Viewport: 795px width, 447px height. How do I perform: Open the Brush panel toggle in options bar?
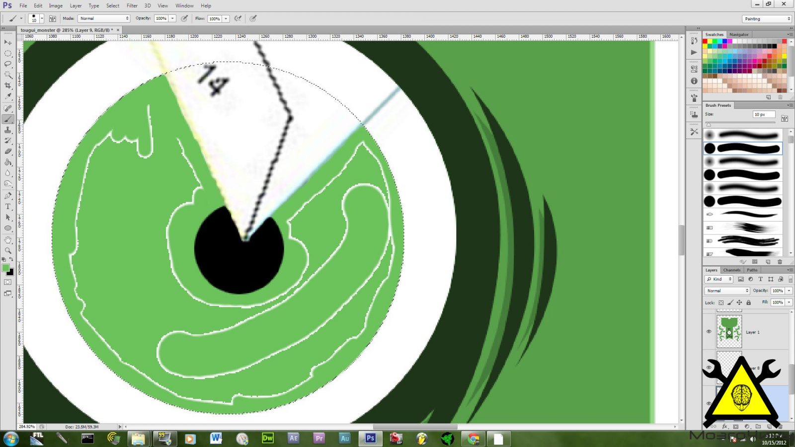tap(52, 18)
